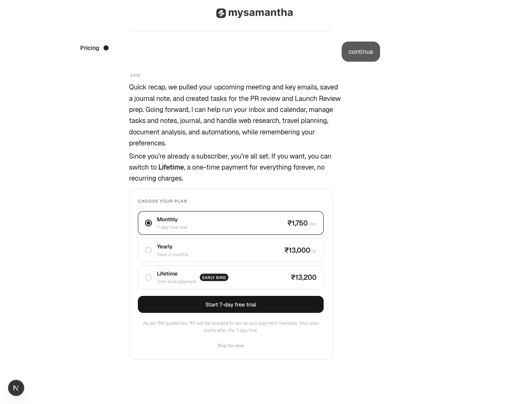Click the bold Lifetime word in message
509x404 pixels.
[x=171, y=167]
